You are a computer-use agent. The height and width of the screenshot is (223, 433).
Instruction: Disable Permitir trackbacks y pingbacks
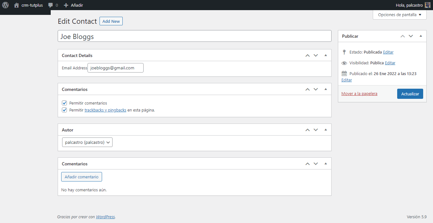click(64, 110)
